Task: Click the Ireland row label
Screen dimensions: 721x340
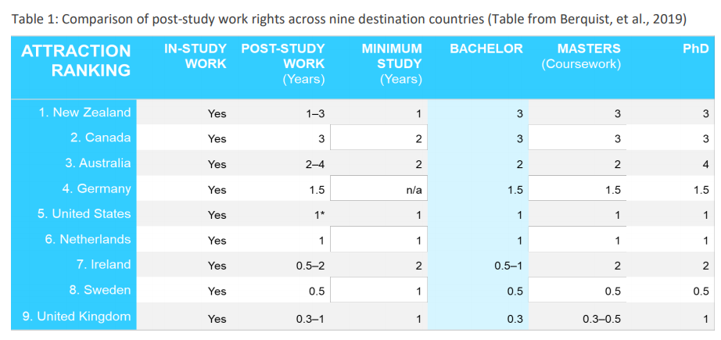Action: (103, 265)
